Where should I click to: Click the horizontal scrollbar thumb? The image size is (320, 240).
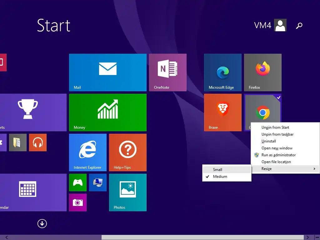point(202,237)
